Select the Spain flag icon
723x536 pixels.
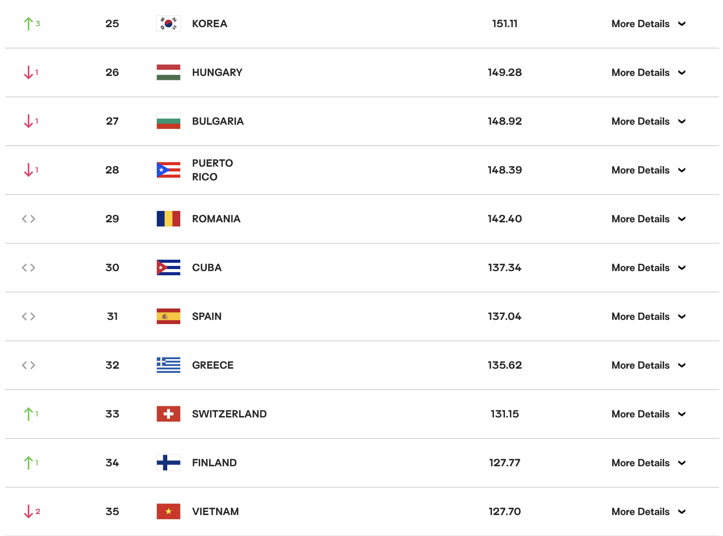point(168,316)
